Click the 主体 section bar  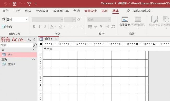click(107, 49)
